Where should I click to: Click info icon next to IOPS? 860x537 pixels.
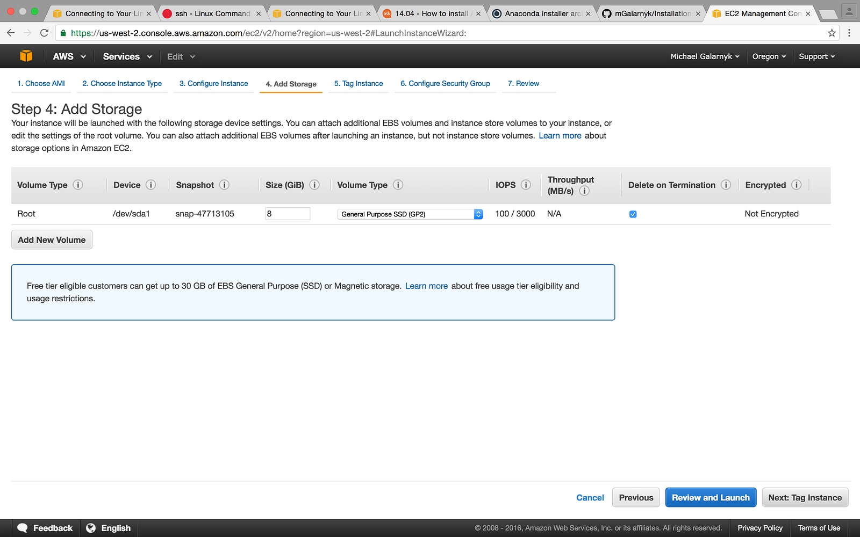[526, 185]
